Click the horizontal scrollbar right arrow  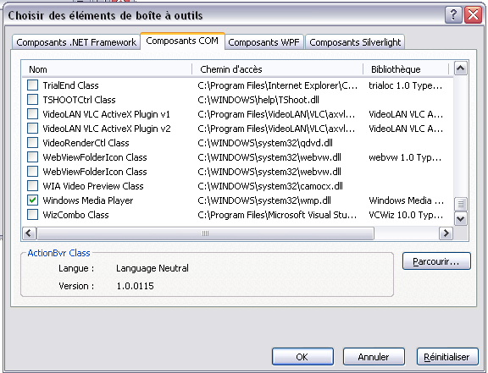(x=446, y=233)
